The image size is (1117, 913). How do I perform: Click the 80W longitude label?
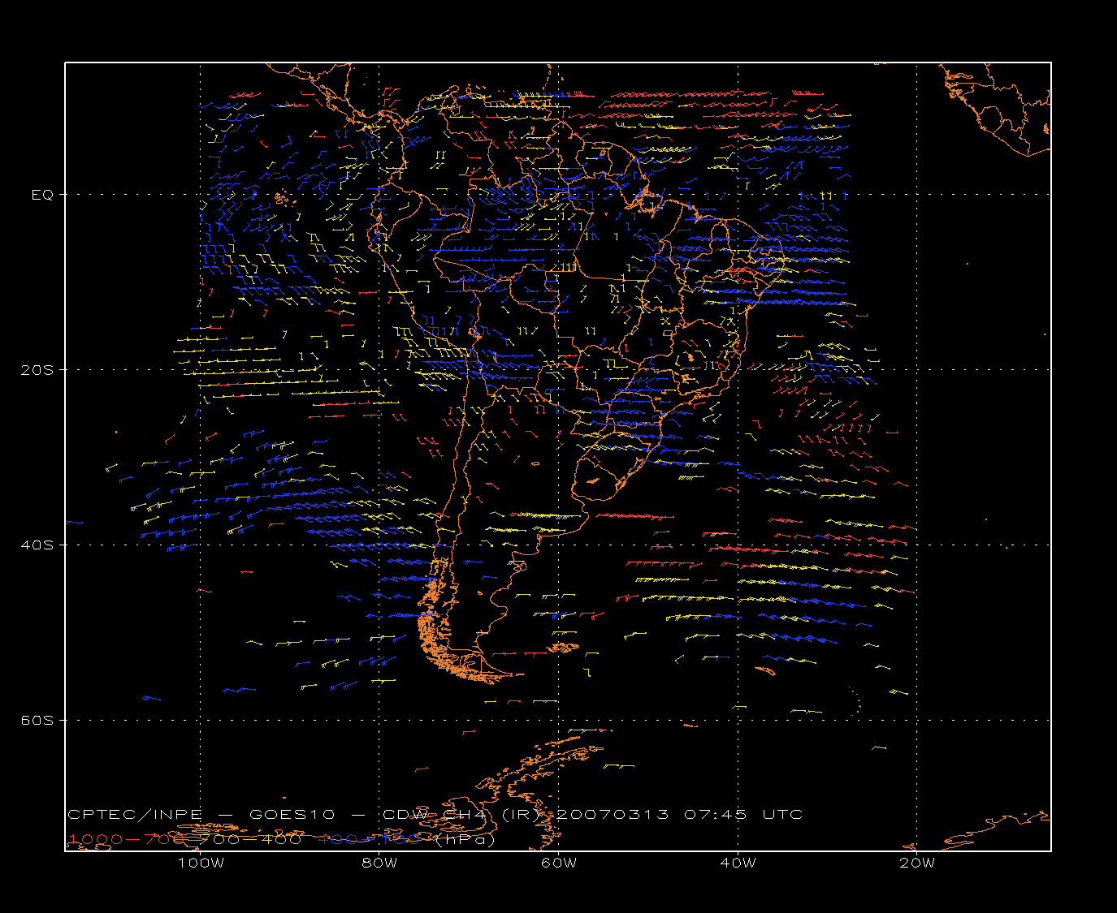(379, 863)
